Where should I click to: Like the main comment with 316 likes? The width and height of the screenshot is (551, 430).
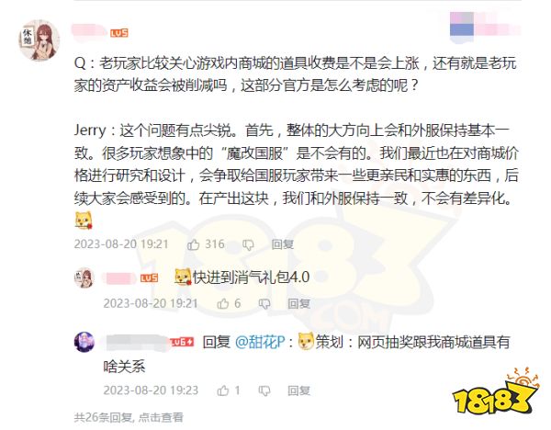pos(194,244)
